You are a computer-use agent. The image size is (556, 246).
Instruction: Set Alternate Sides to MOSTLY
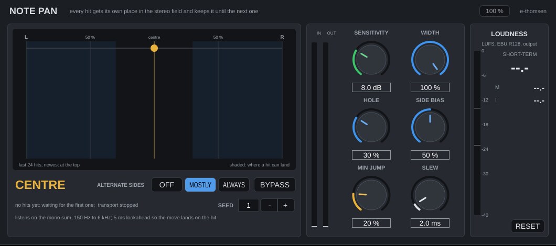click(x=200, y=185)
